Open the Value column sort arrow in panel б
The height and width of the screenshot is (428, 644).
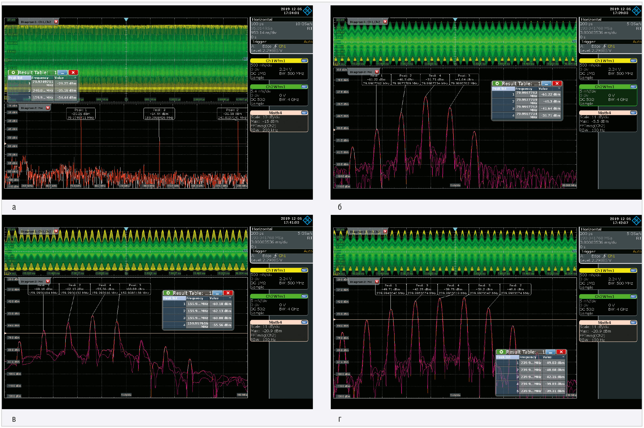(559, 89)
